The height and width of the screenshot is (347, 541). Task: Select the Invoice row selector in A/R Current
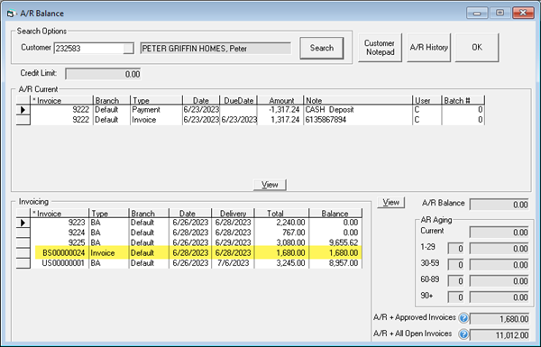tap(23, 120)
